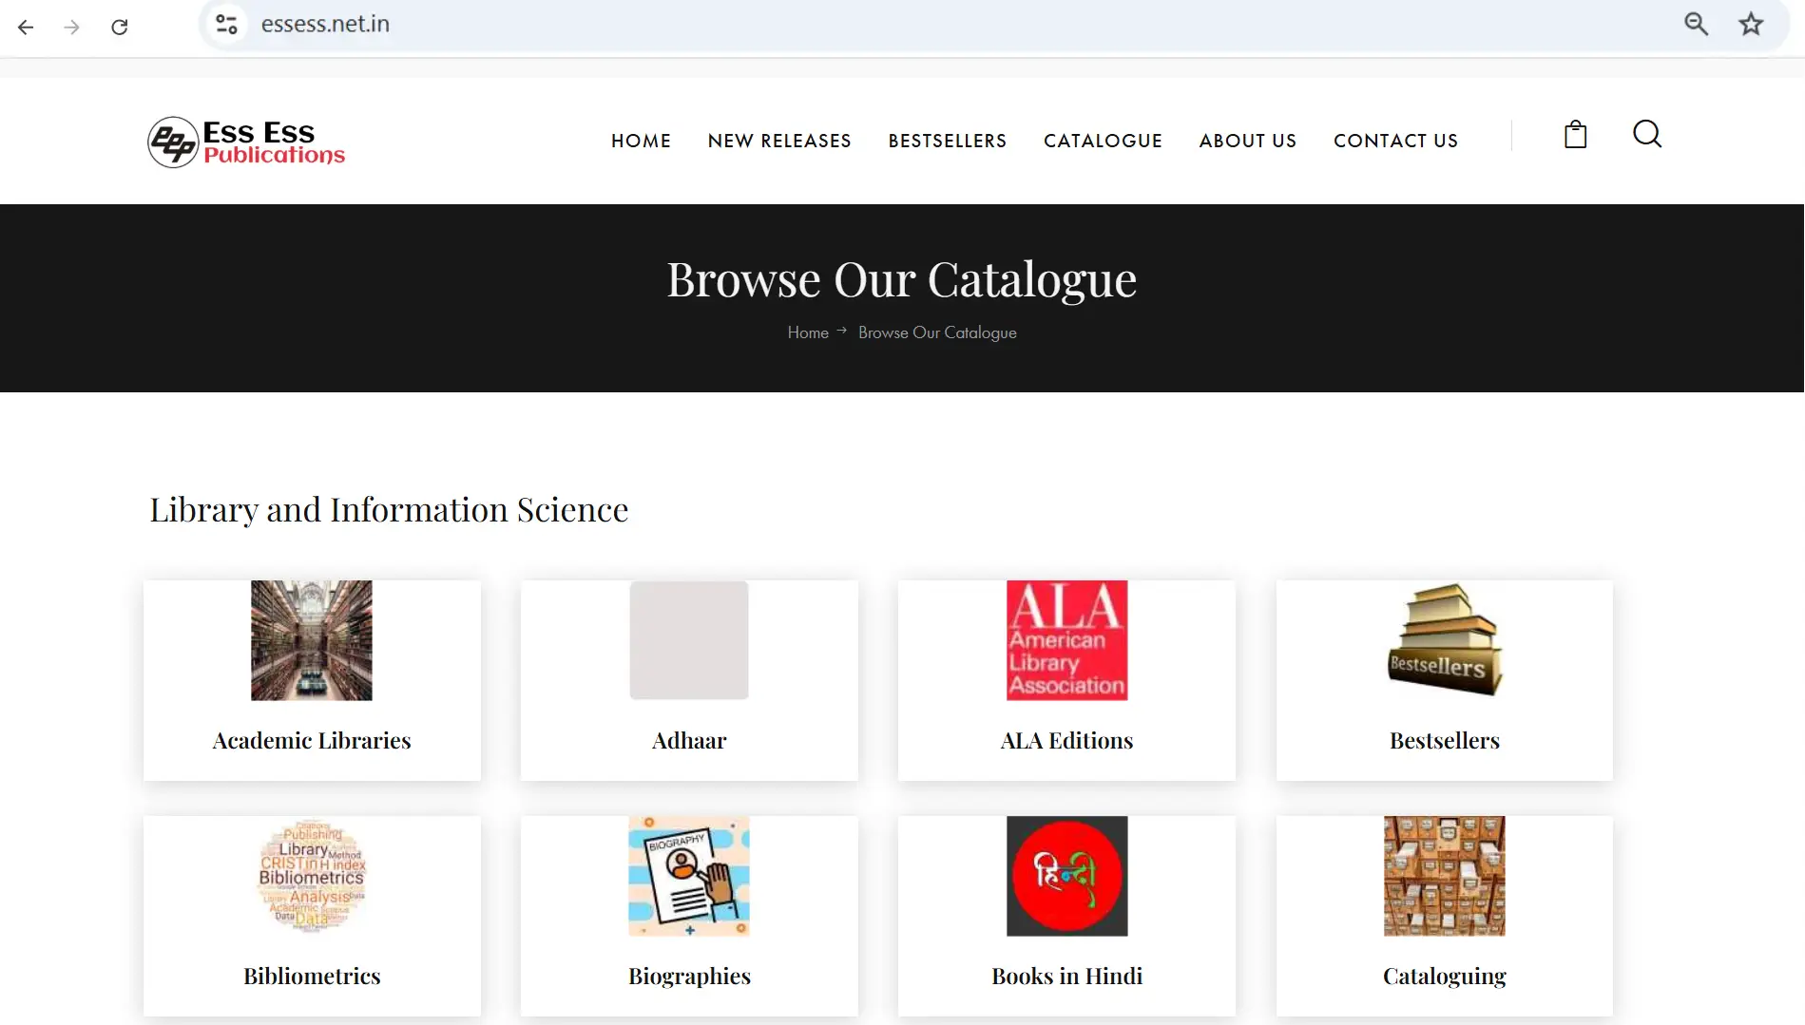1805x1025 pixels.
Task: Click the Adhaar title link
Action: coord(689,741)
